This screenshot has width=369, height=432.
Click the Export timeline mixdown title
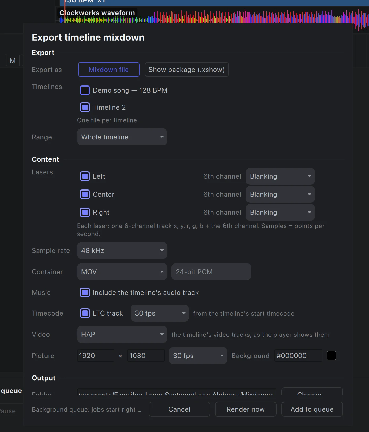[x=88, y=37]
